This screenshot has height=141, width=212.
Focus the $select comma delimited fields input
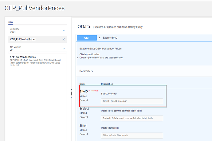132,118
